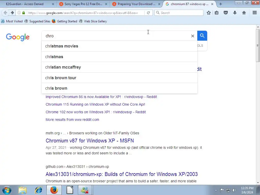Go forward with the forward arrow button

[x=12, y=13]
